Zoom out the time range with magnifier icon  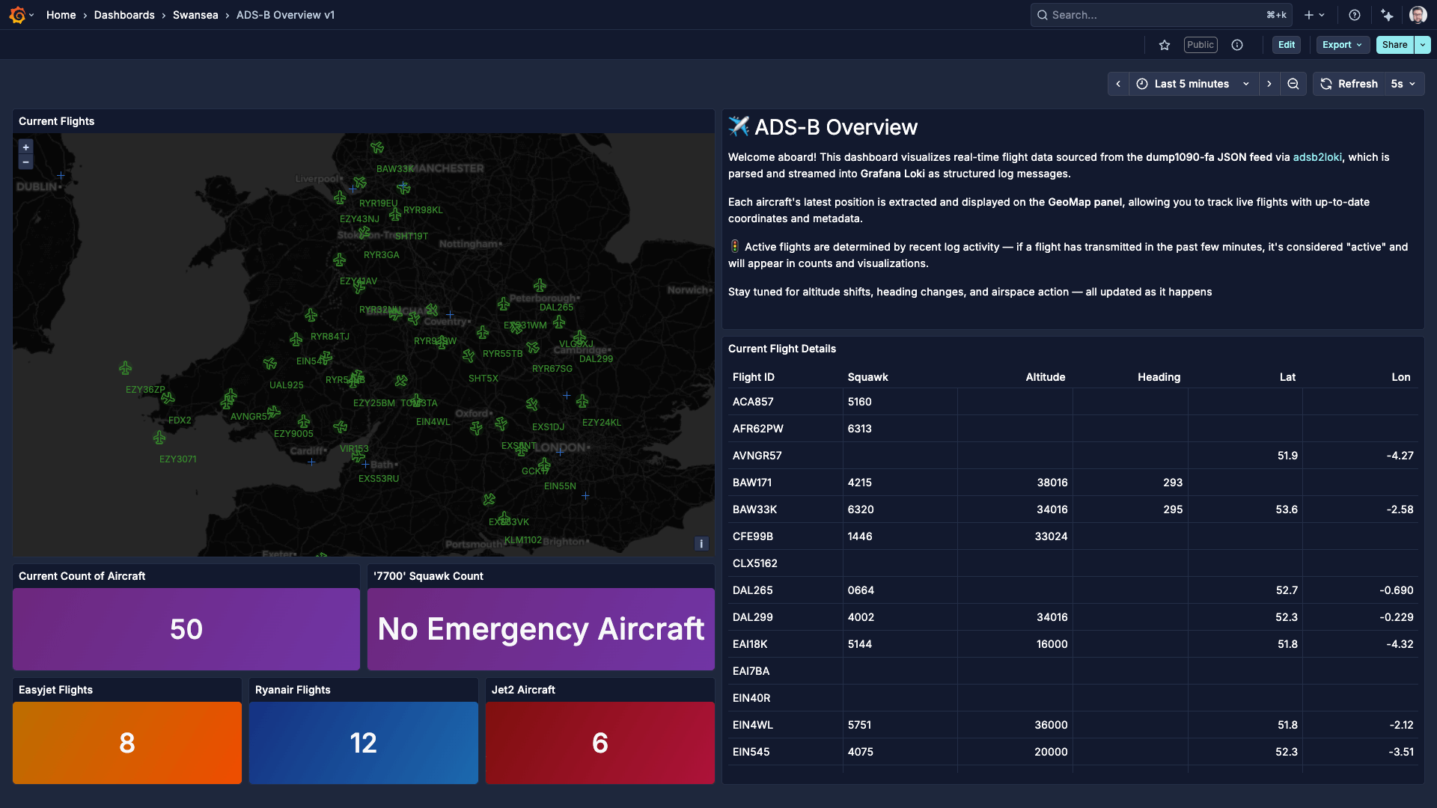click(x=1293, y=84)
